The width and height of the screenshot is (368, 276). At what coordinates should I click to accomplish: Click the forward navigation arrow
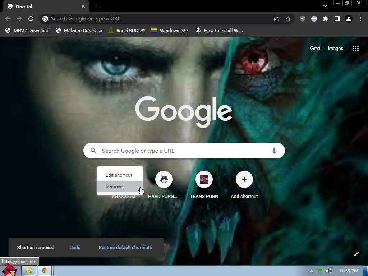(x=19, y=19)
